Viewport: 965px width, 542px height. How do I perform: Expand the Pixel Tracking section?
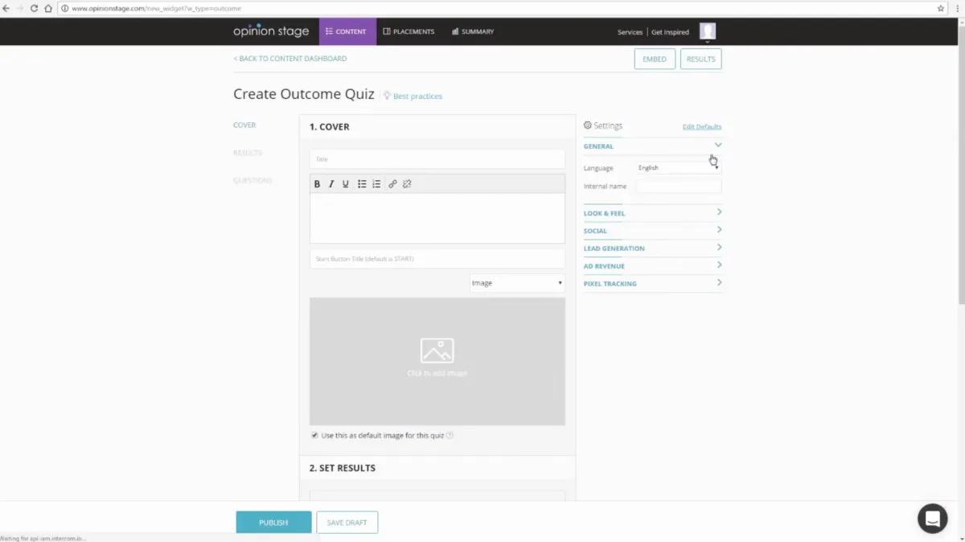click(653, 284)
